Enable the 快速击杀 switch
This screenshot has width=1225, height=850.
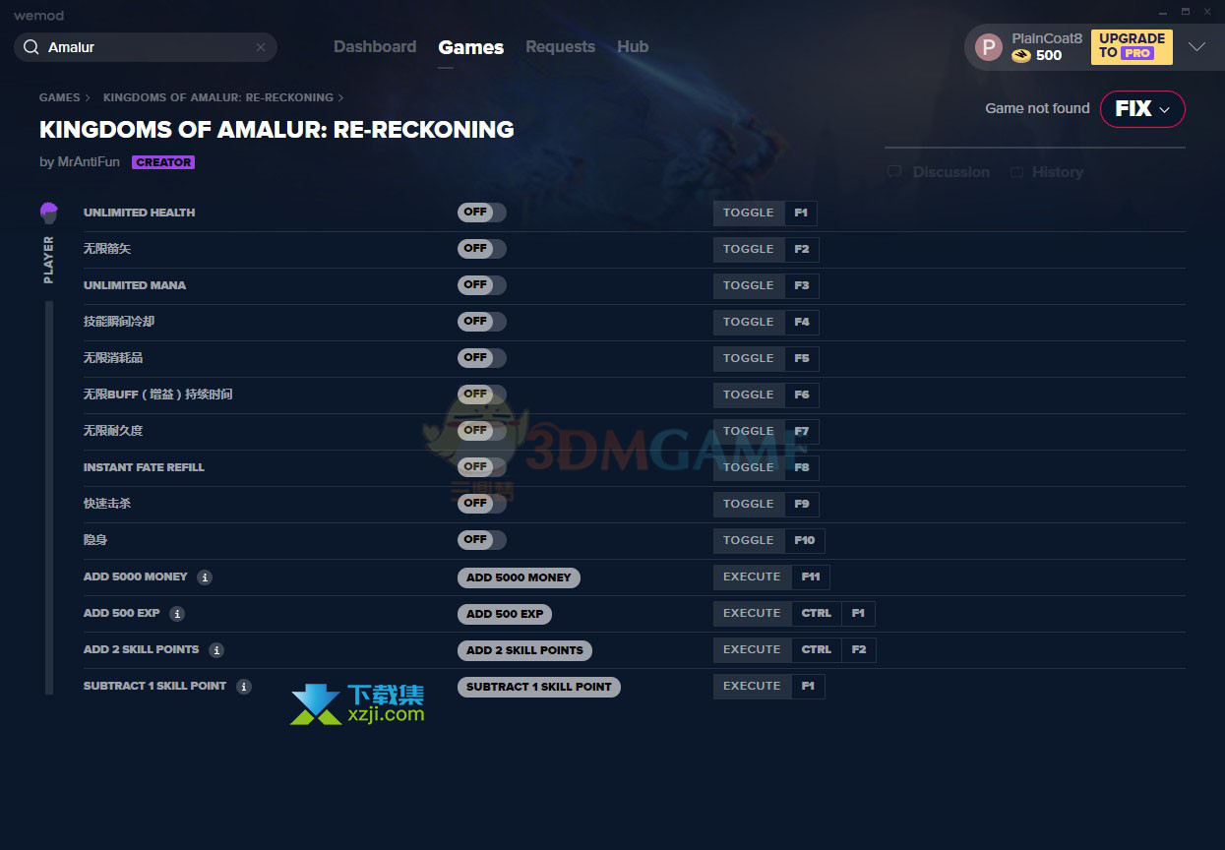(x=482, y=504)
